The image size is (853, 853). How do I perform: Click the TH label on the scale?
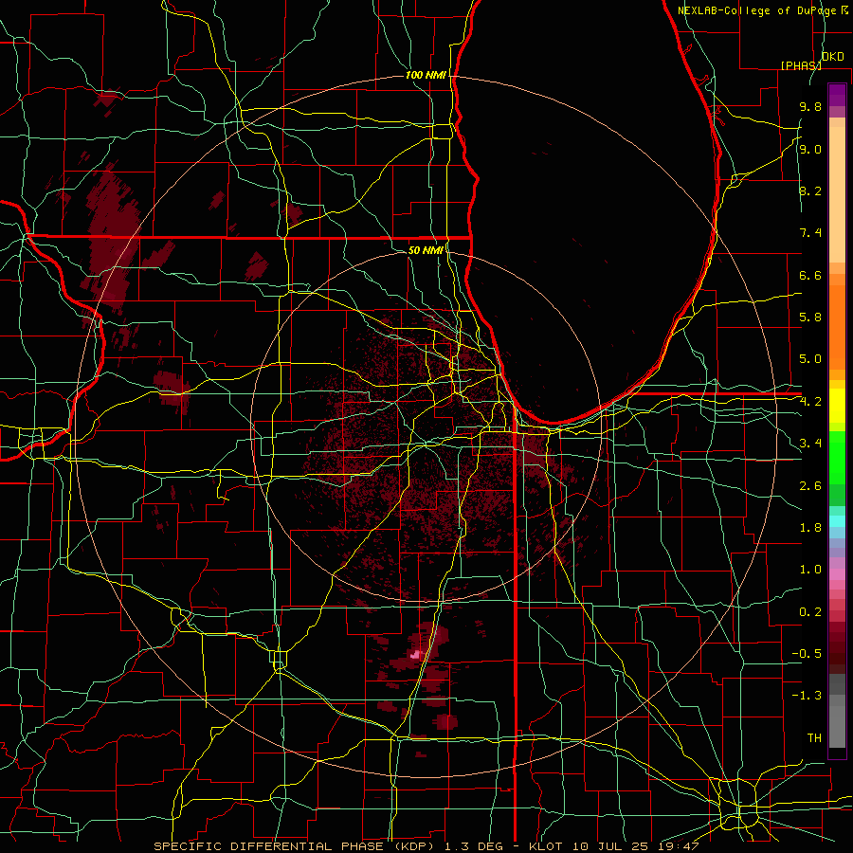pos(814,738)
